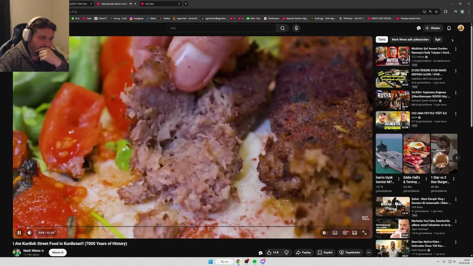Seek along the red video progress bar
The width and height of the screenshot is (473, 266).
point(192,226)
